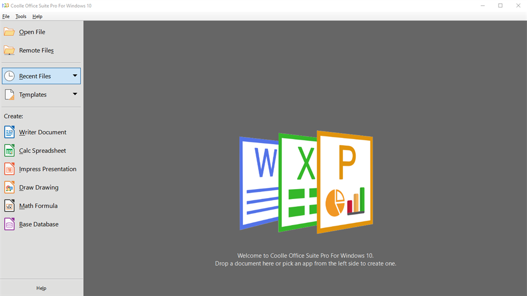Click the Recent Files label

click(x=35, y=76)
